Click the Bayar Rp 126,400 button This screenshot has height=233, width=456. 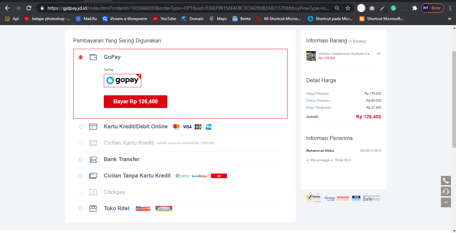click(x=136, y=102)
